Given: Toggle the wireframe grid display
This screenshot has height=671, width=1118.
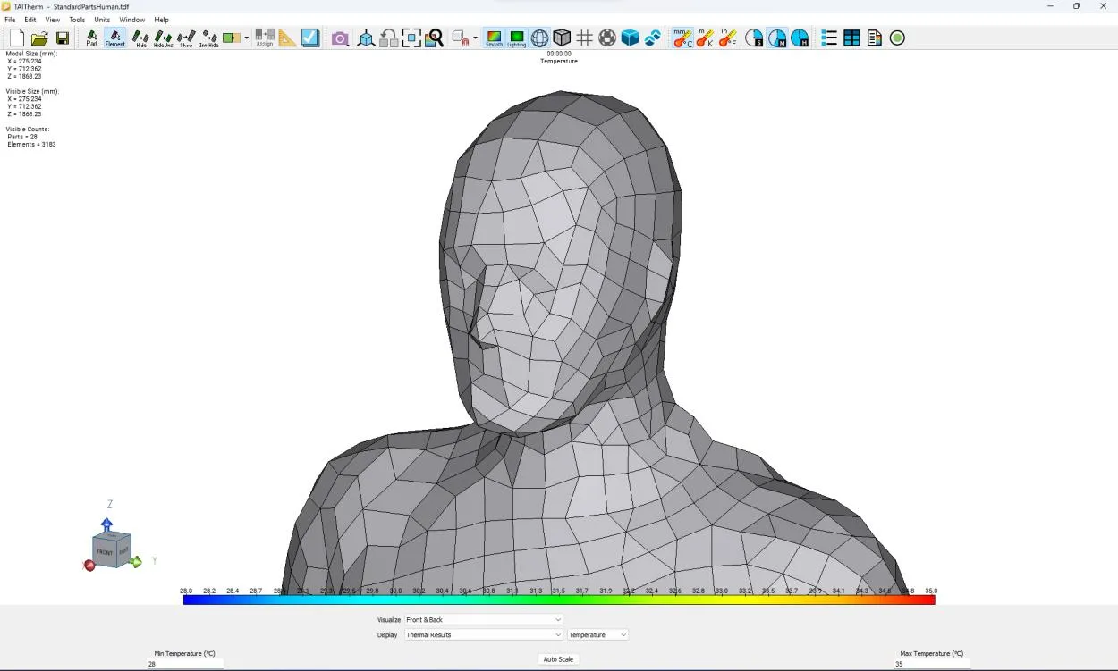Looking at the screenshot, I should (x=584, y=38).
